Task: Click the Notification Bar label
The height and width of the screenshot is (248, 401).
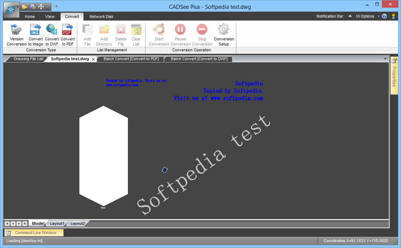Action: [x=330, y=17]
